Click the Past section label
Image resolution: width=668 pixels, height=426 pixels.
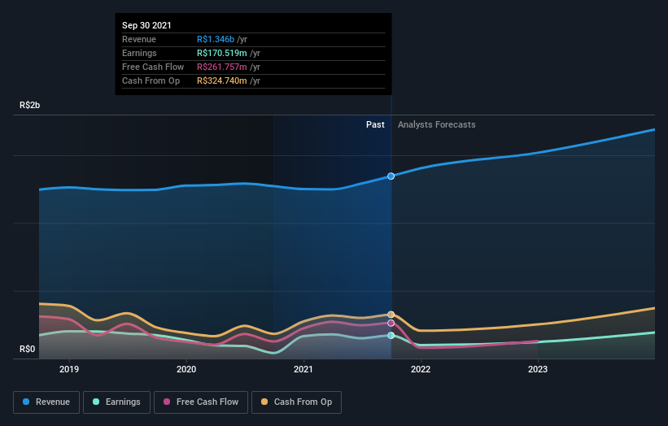tap(375, 124)
